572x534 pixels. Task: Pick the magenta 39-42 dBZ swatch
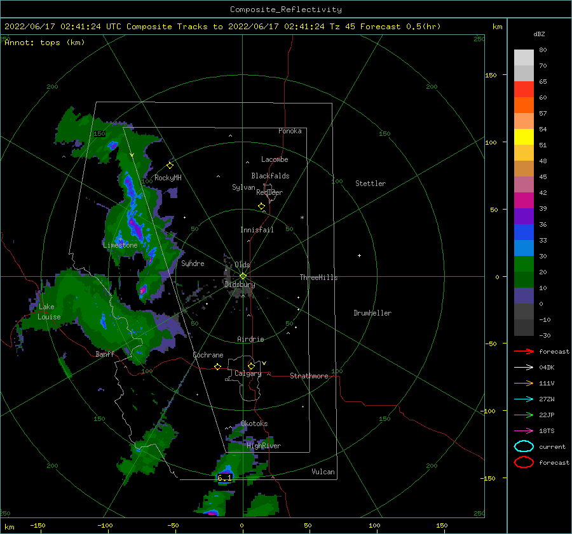[x=524, y=201]
